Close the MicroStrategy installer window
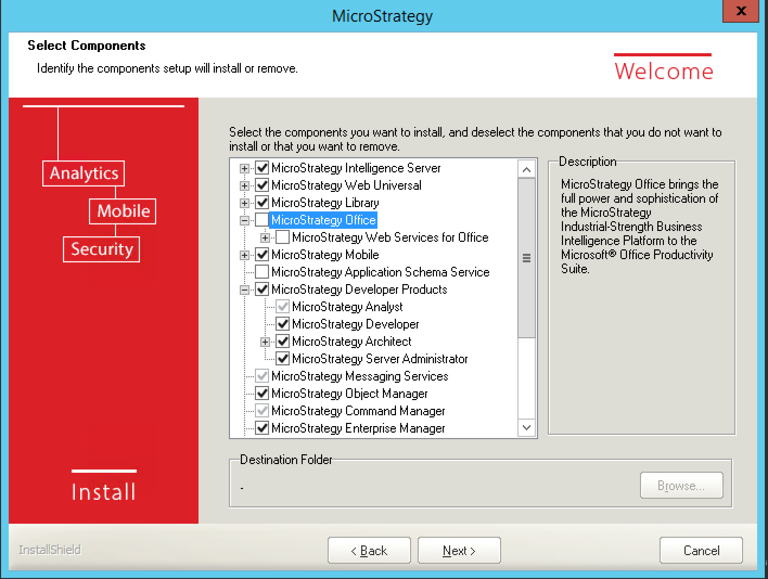768x579 pixels. (x=741, y=11)
